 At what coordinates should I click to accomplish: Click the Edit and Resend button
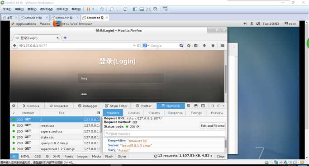click(213, 126)
